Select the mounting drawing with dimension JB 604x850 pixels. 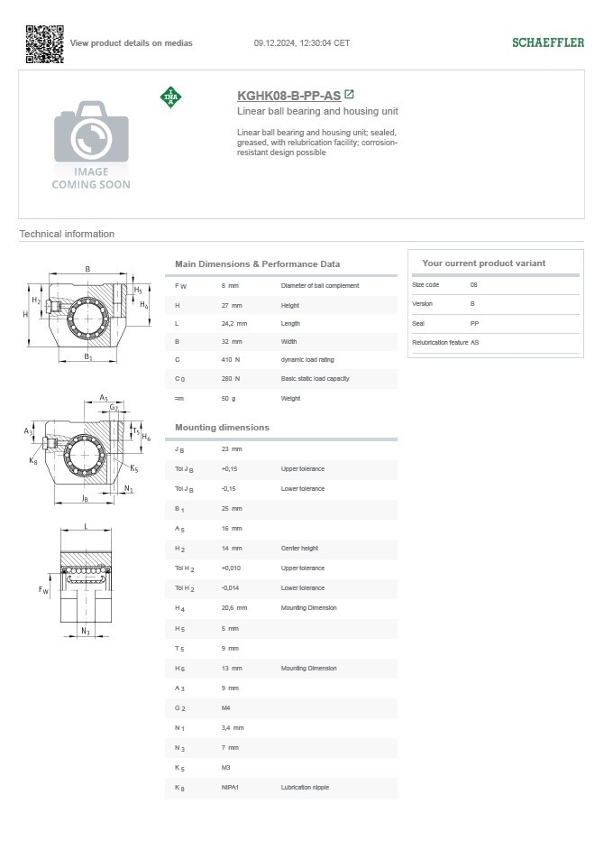tap(87, 448)
